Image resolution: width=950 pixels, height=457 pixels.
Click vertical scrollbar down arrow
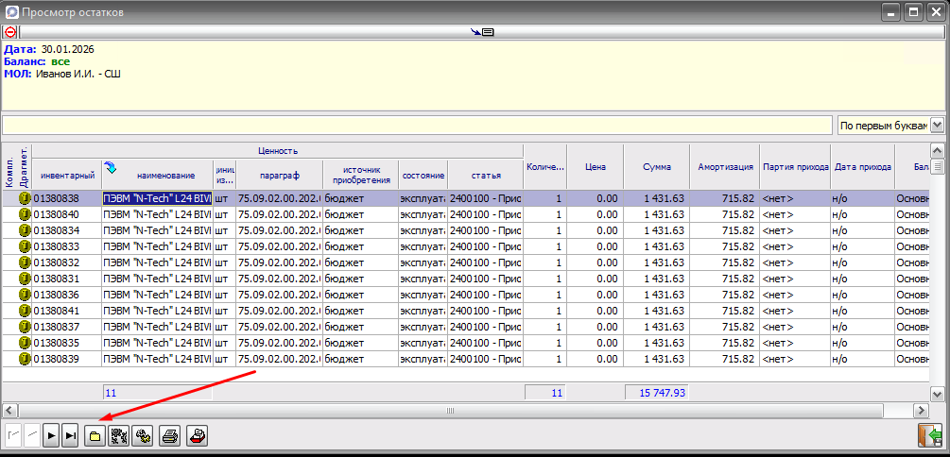(x=937, y=395)
